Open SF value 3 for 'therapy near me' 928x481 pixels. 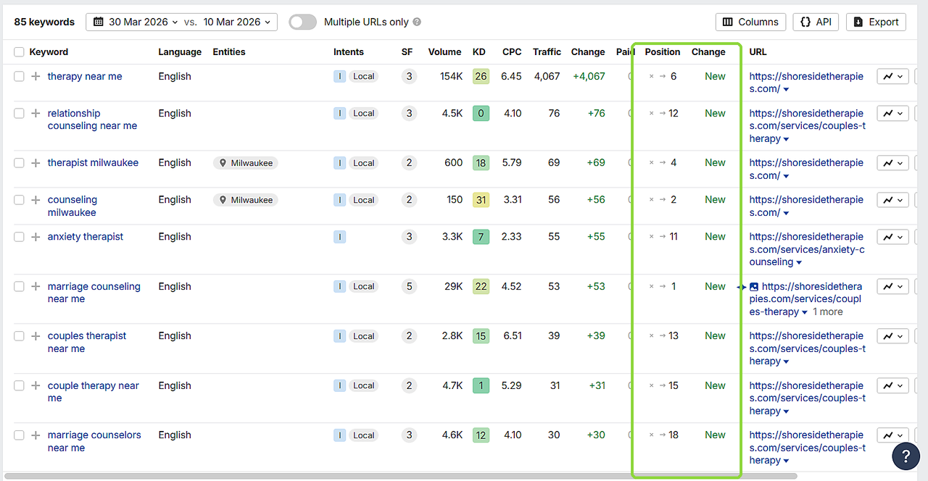(x=409, y=76)
